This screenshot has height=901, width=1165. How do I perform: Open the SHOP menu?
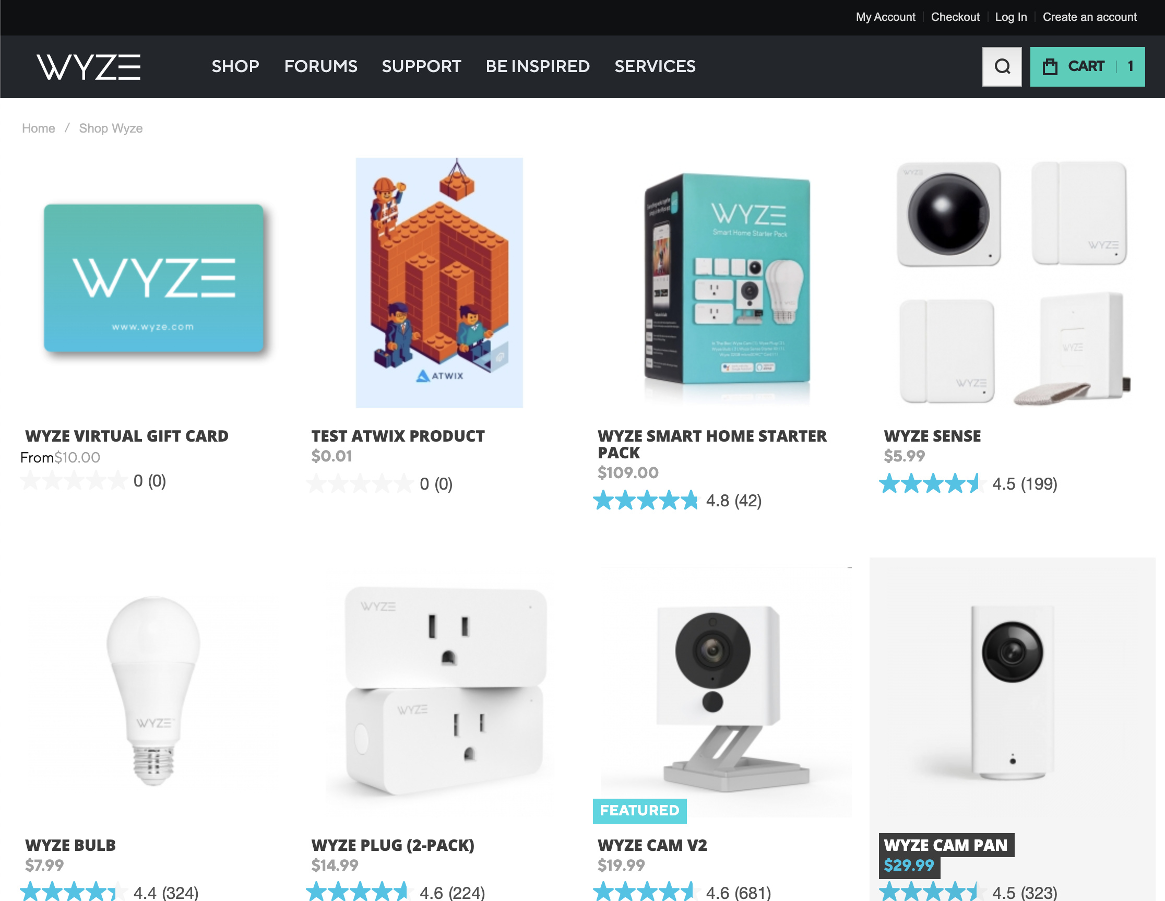click(x=235, y=66)
